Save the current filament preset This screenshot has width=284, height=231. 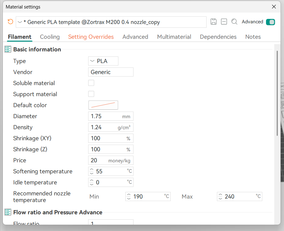point(213,22)
